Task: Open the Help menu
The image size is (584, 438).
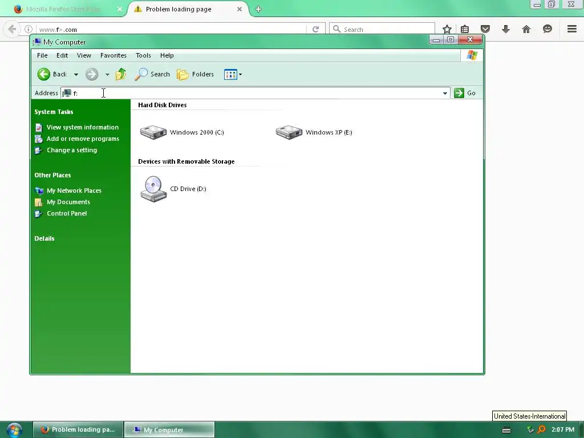Action: [167, 55]
